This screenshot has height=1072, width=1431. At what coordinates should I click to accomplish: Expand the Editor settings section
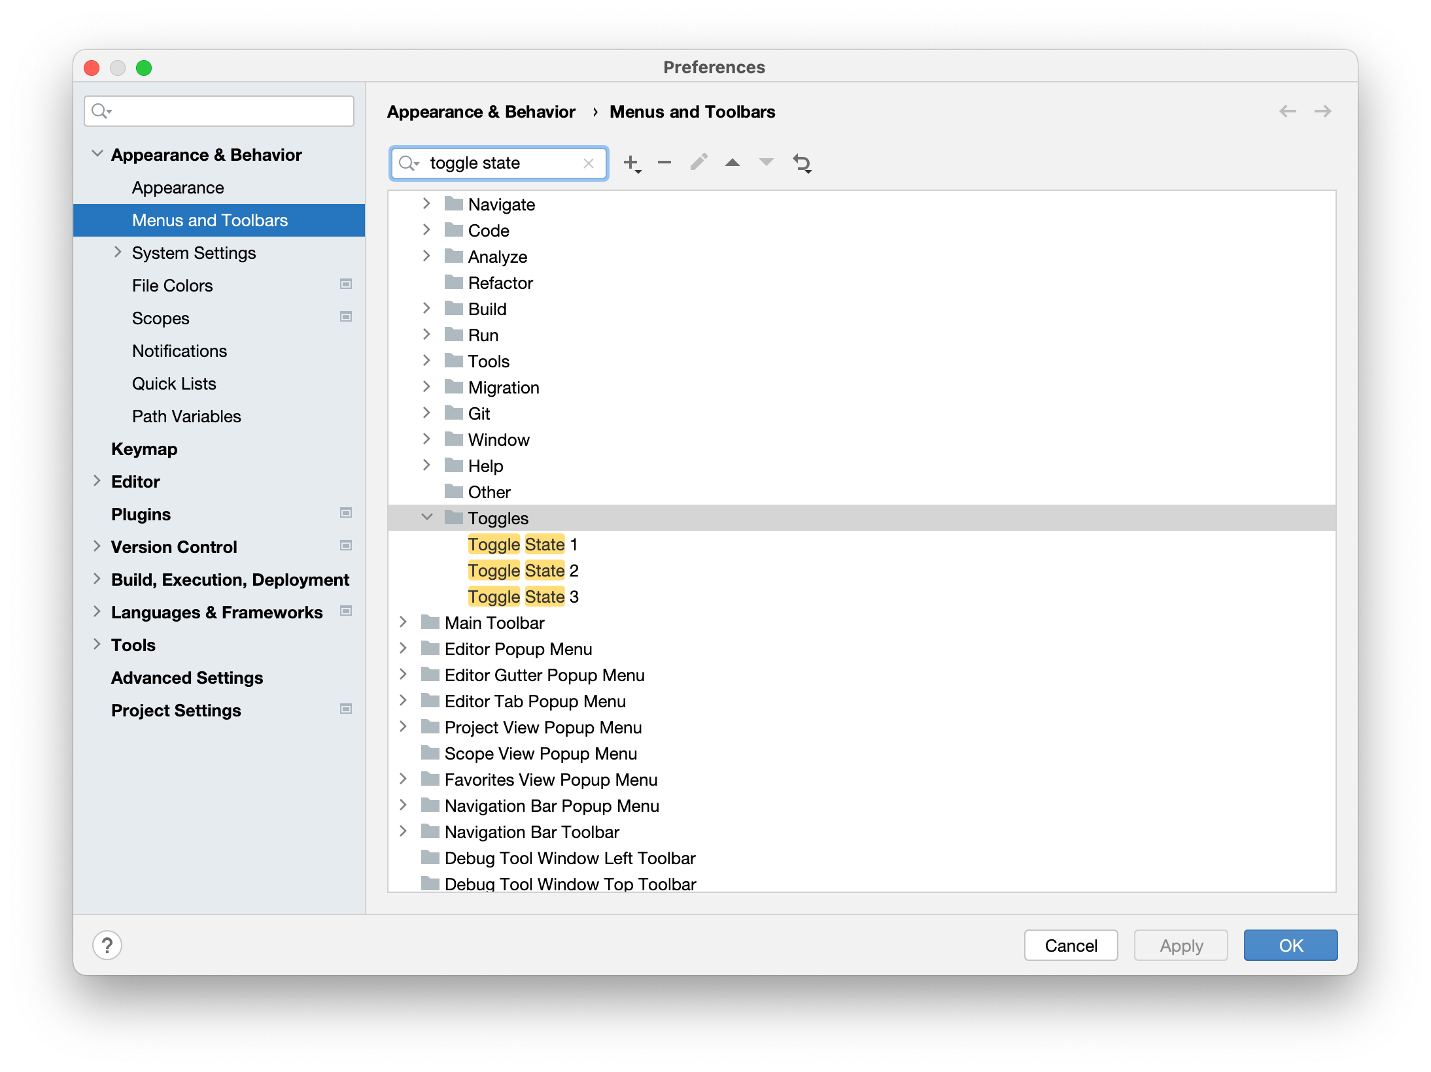[97, 480]
